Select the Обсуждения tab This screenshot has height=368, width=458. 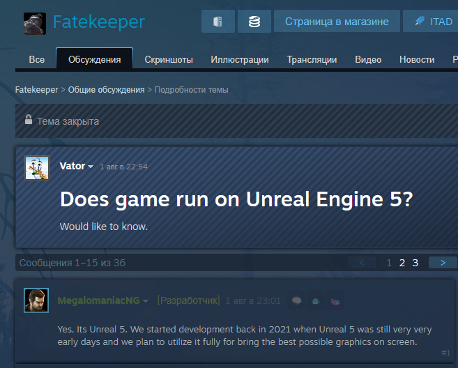[94, 59]
